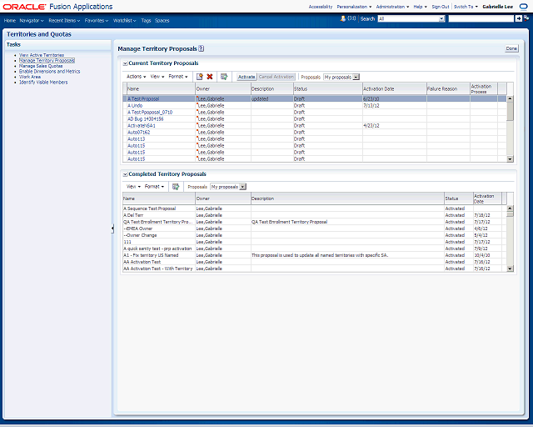533x427 pixels.
Task: Click the Oracle oval icon at top right
Action: 524,7
